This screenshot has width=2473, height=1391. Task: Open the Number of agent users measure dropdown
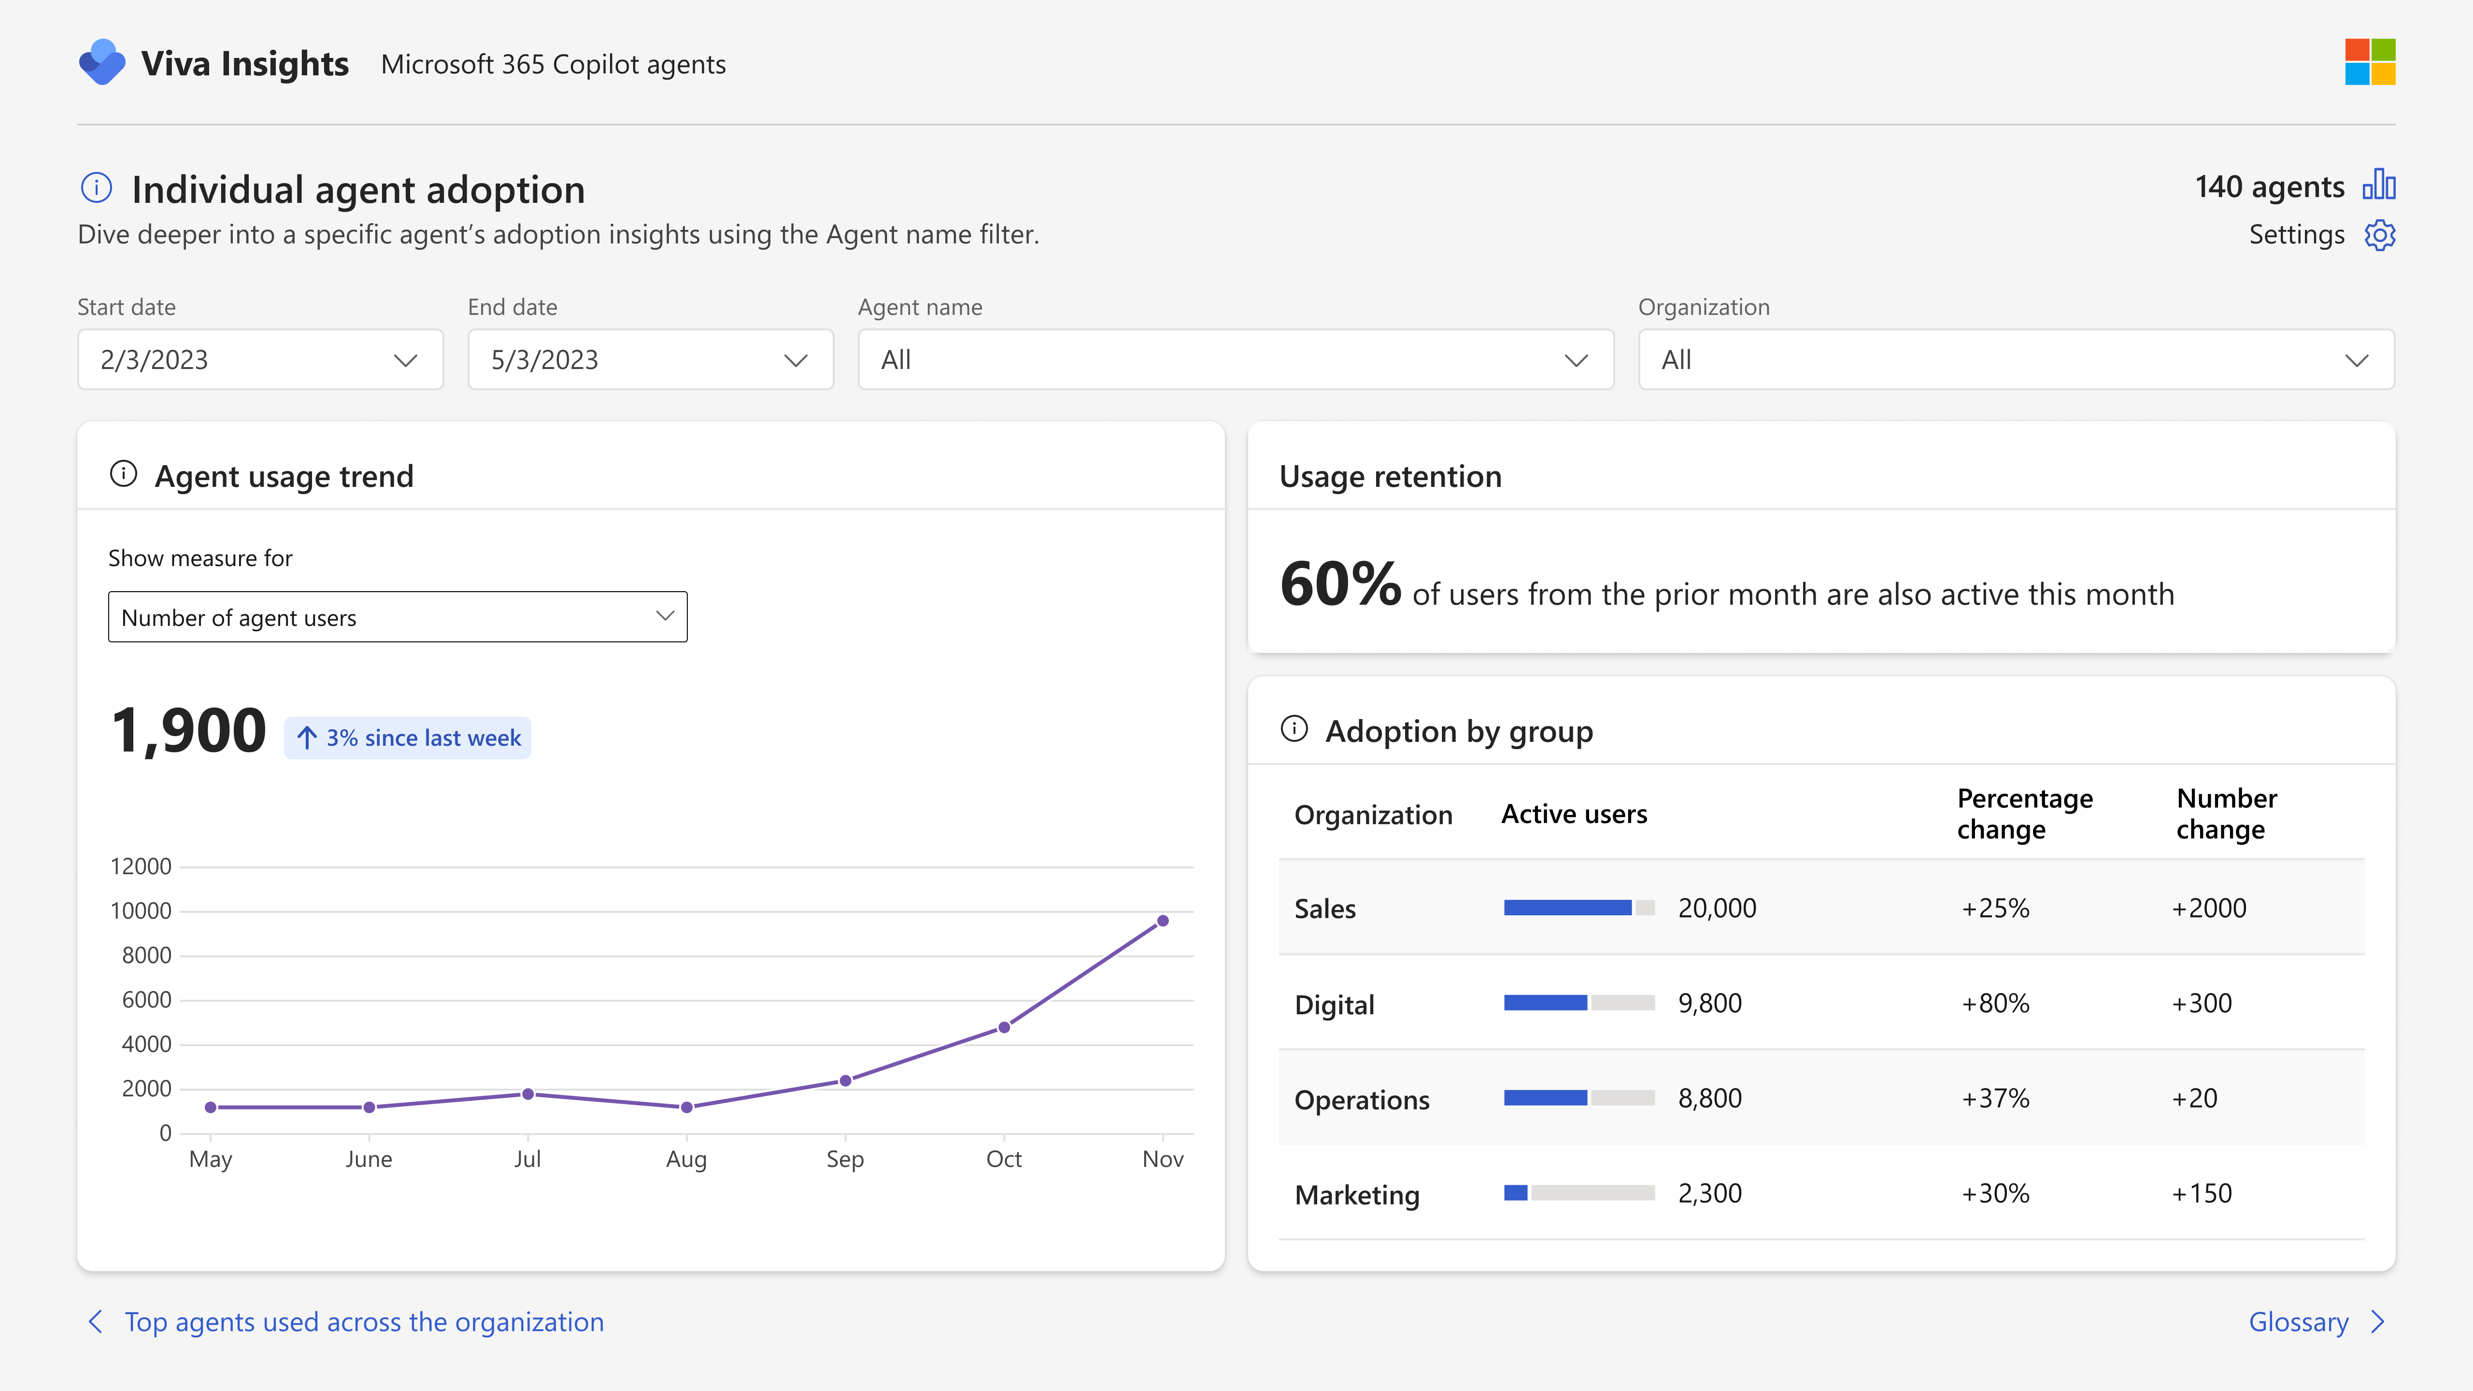[x=398, y=617]
